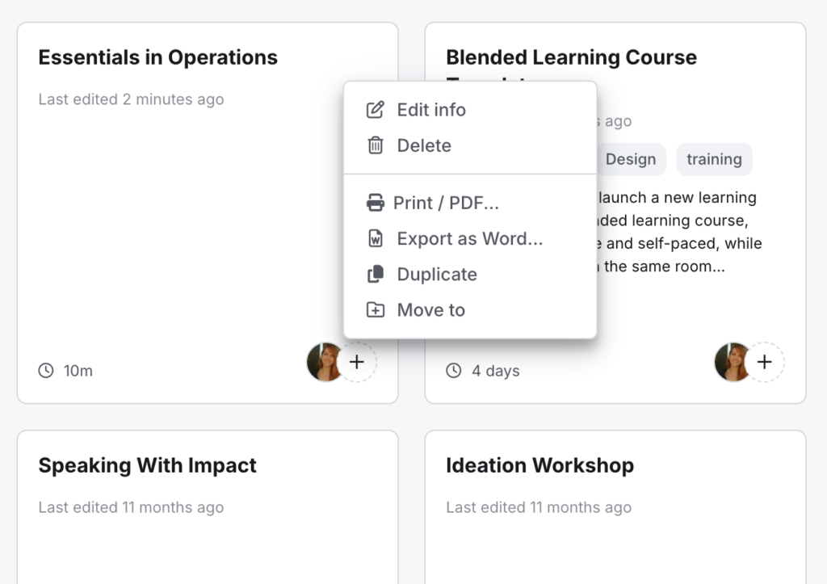Add collaborator on Essentials in Operations card
Image resolution: width=827 pixels, height=584 pixels.
point(357,362)
